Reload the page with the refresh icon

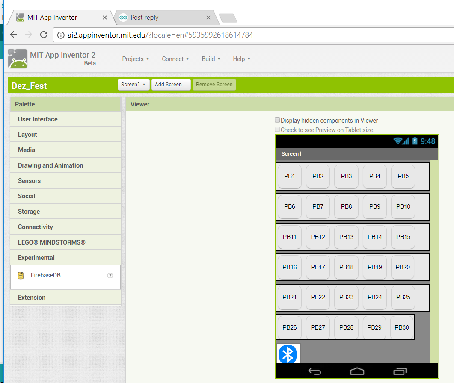tap(44, 35)
